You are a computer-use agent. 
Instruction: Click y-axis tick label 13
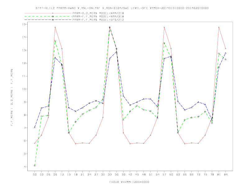24,50
